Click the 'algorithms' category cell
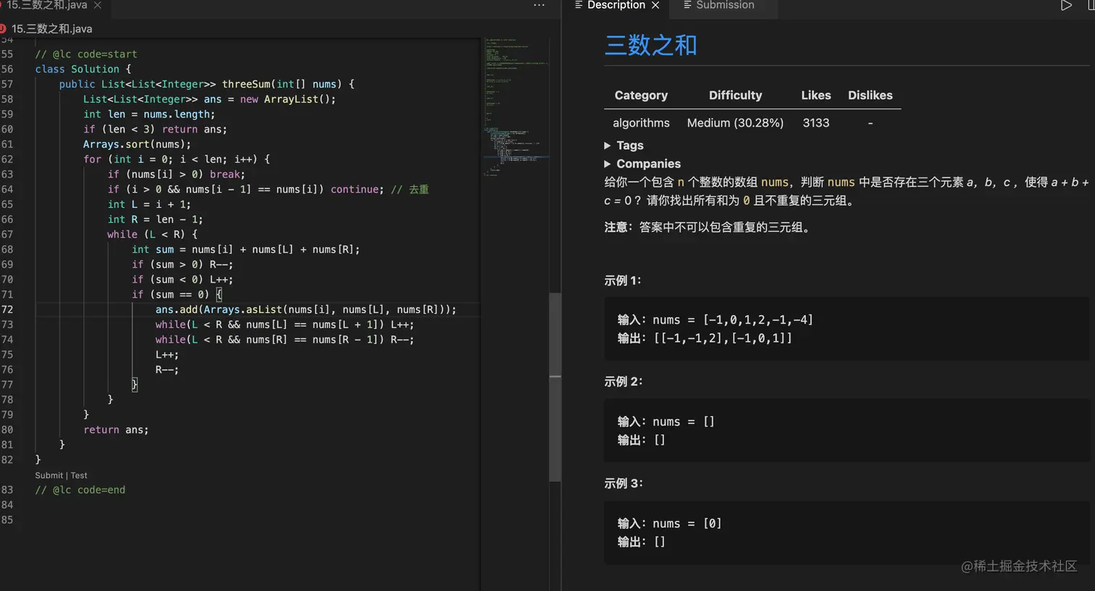 tap(641, 123)
